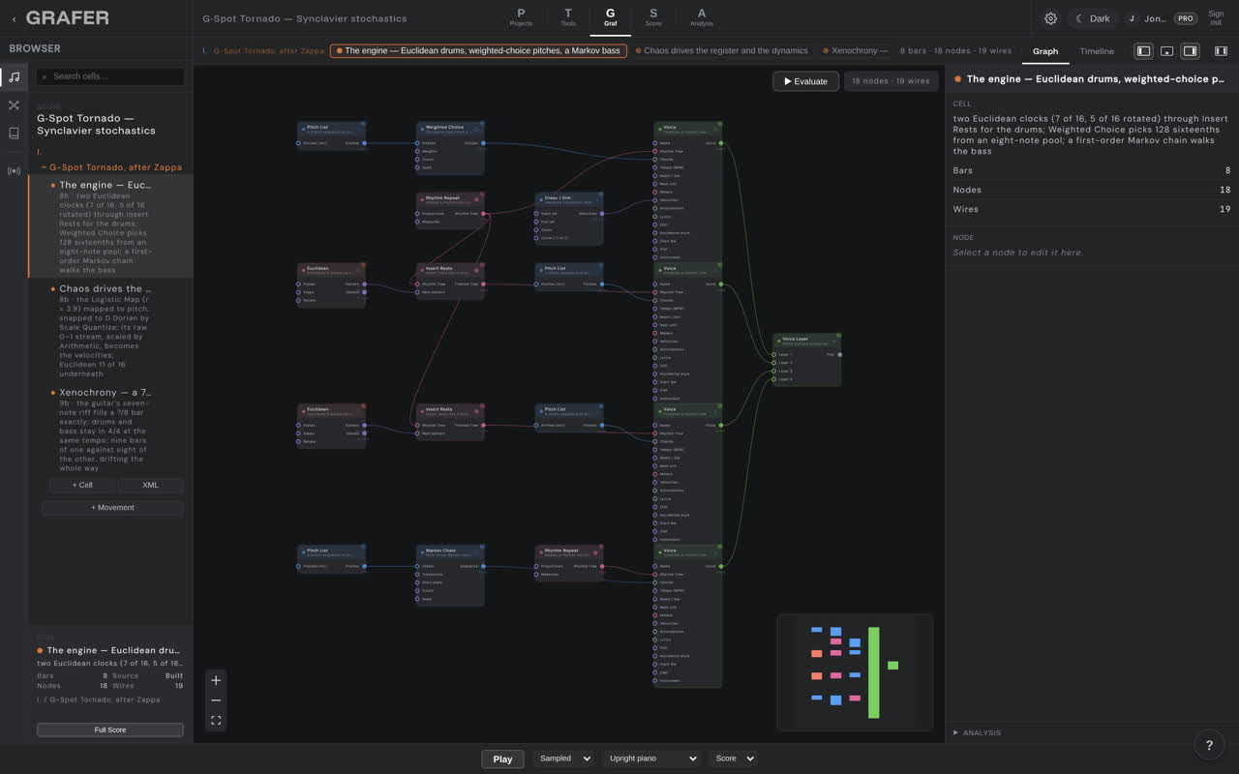Open the Upright piano instrument dropdown
This screenshot has width=1239, height=774.
tap(651, 759)
